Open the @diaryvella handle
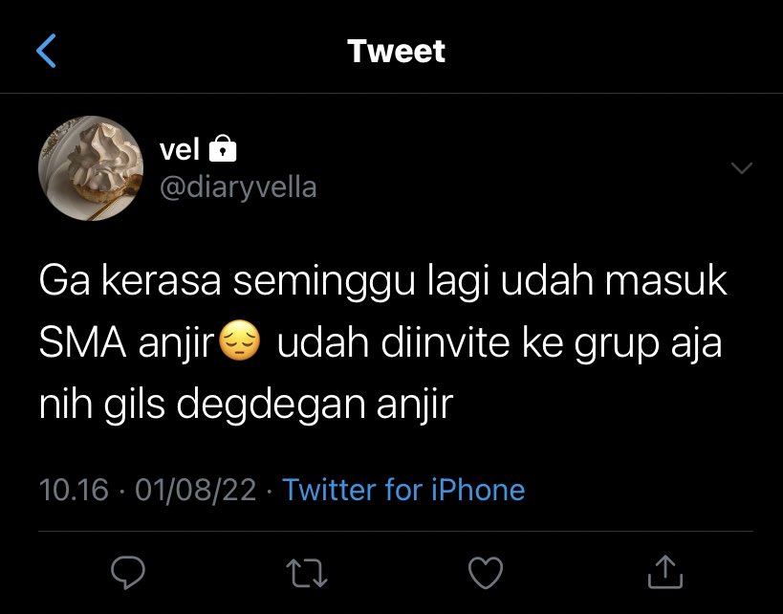The width and height of the screenshot is (783, 614). [238, 187]
